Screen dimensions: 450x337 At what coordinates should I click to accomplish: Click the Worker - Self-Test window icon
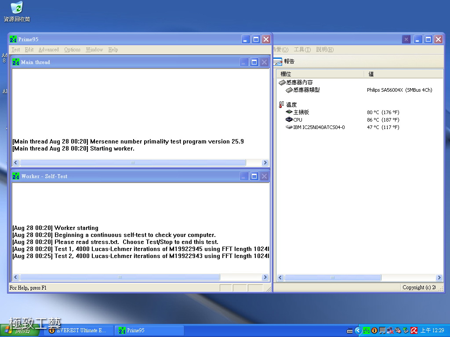[x=16, y=176]
